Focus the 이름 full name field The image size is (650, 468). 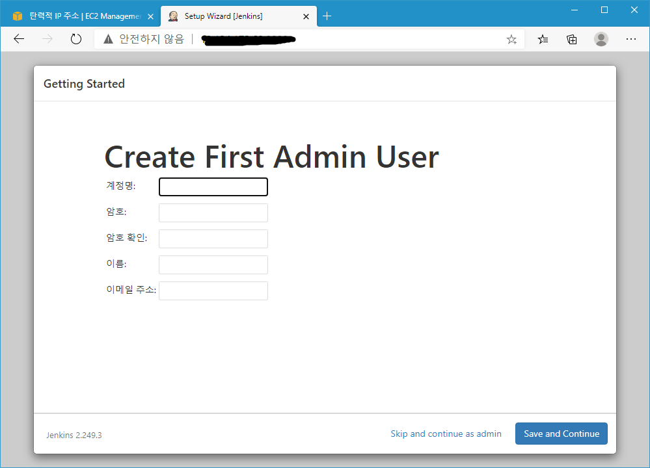(x=213, y=265)
